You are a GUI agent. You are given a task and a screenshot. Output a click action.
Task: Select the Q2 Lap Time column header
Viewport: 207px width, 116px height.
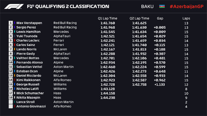139,18
